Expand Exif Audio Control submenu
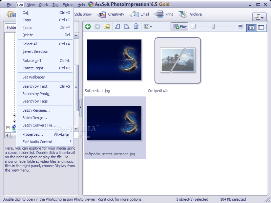 (45, 142)
